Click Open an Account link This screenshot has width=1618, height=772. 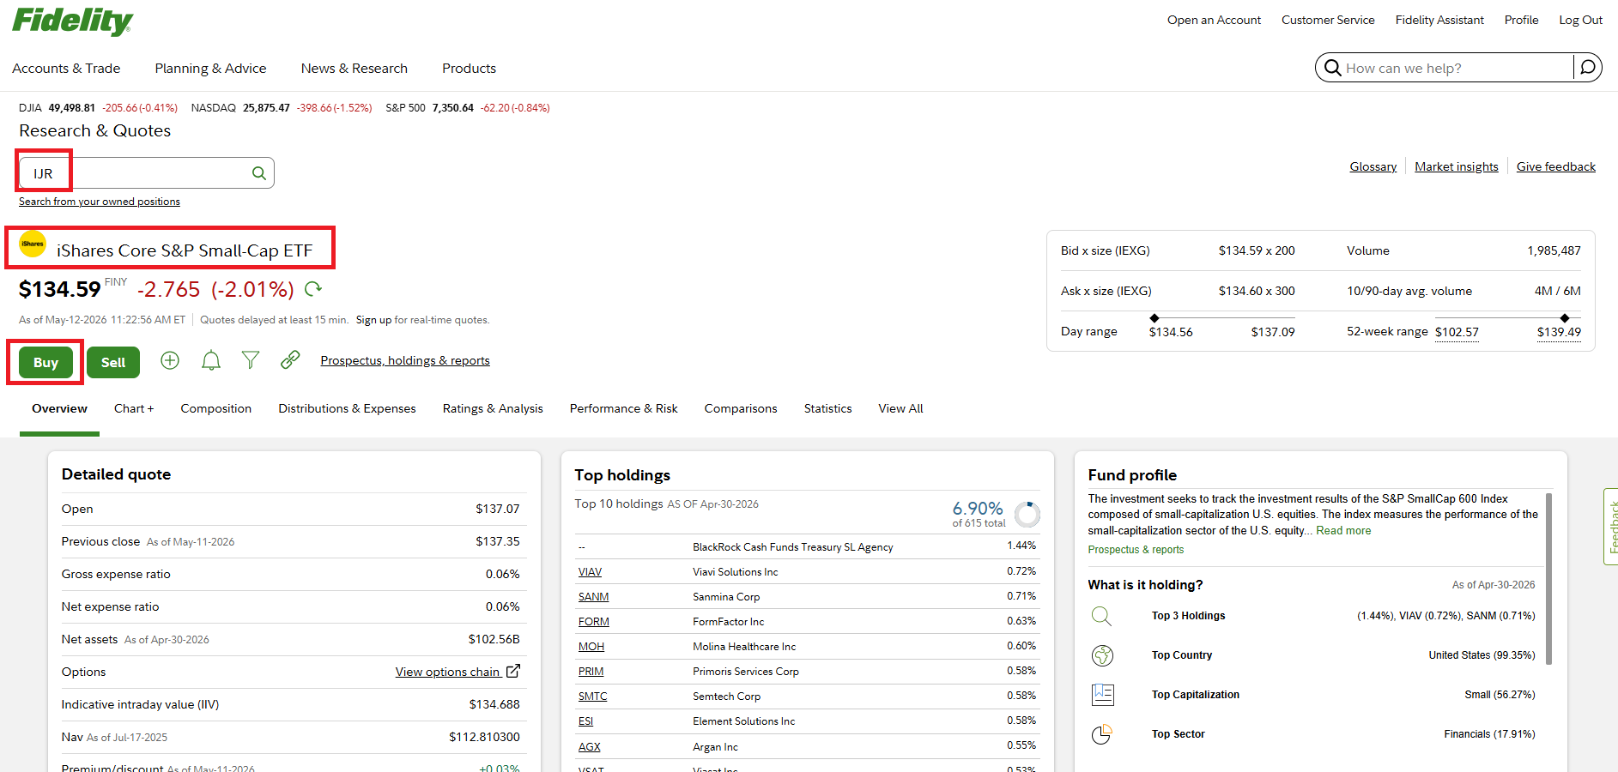[1214, 20]
